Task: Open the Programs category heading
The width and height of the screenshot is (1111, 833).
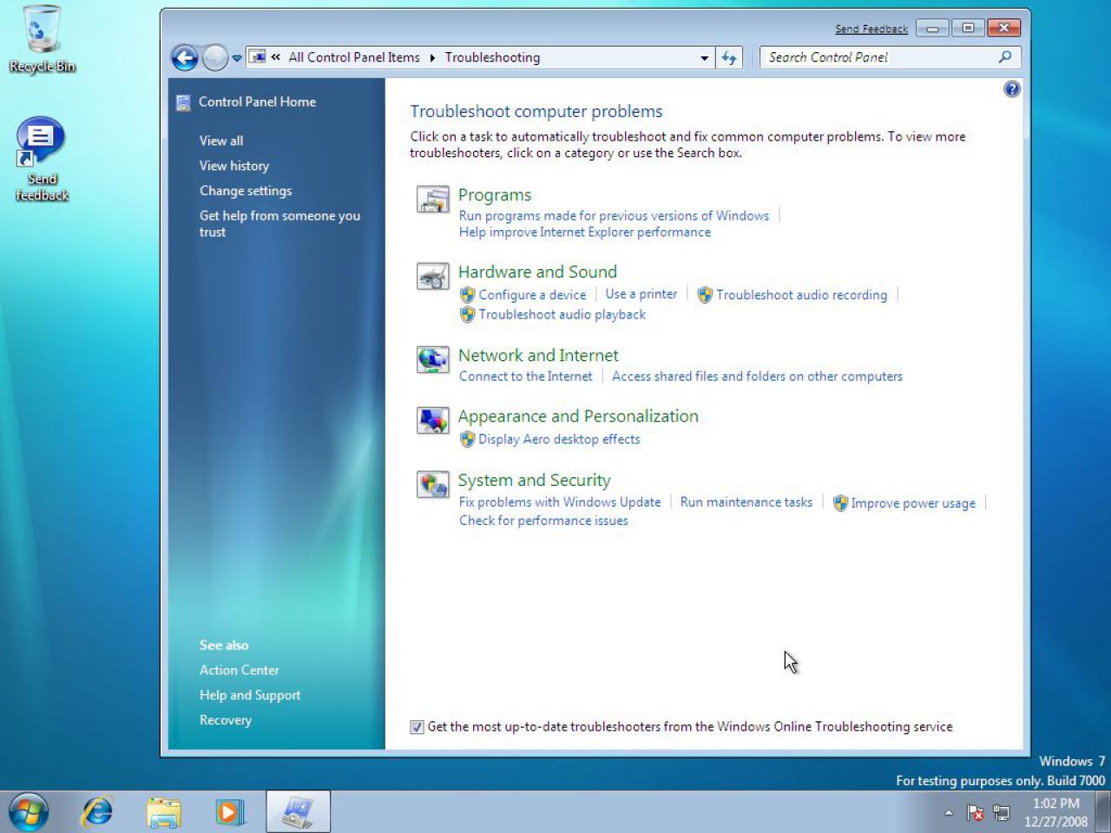Action: 495,195
